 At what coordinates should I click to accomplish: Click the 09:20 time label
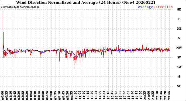coord(67,96)
